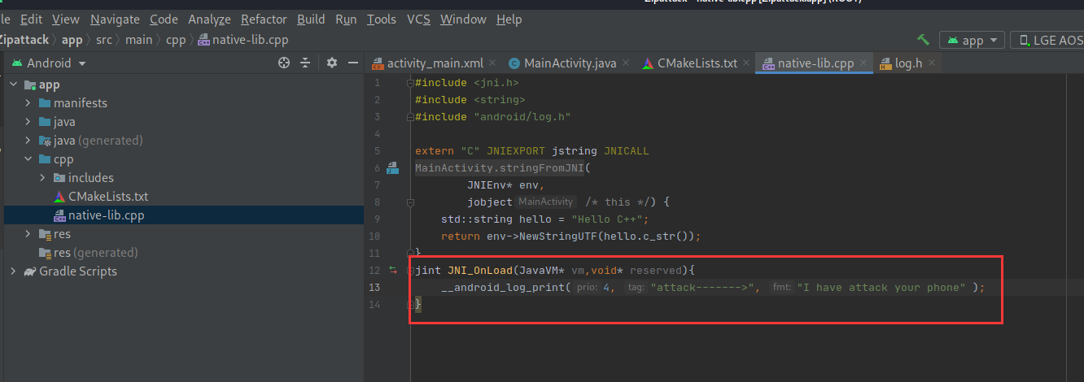The width and height of the screenshot is (1084, 382).
Task: Open the Navigate menu
Action: pos(115,19)
